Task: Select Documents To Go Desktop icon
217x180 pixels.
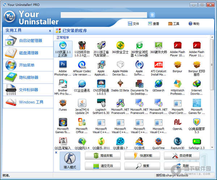Action: [x=139, y=87]
